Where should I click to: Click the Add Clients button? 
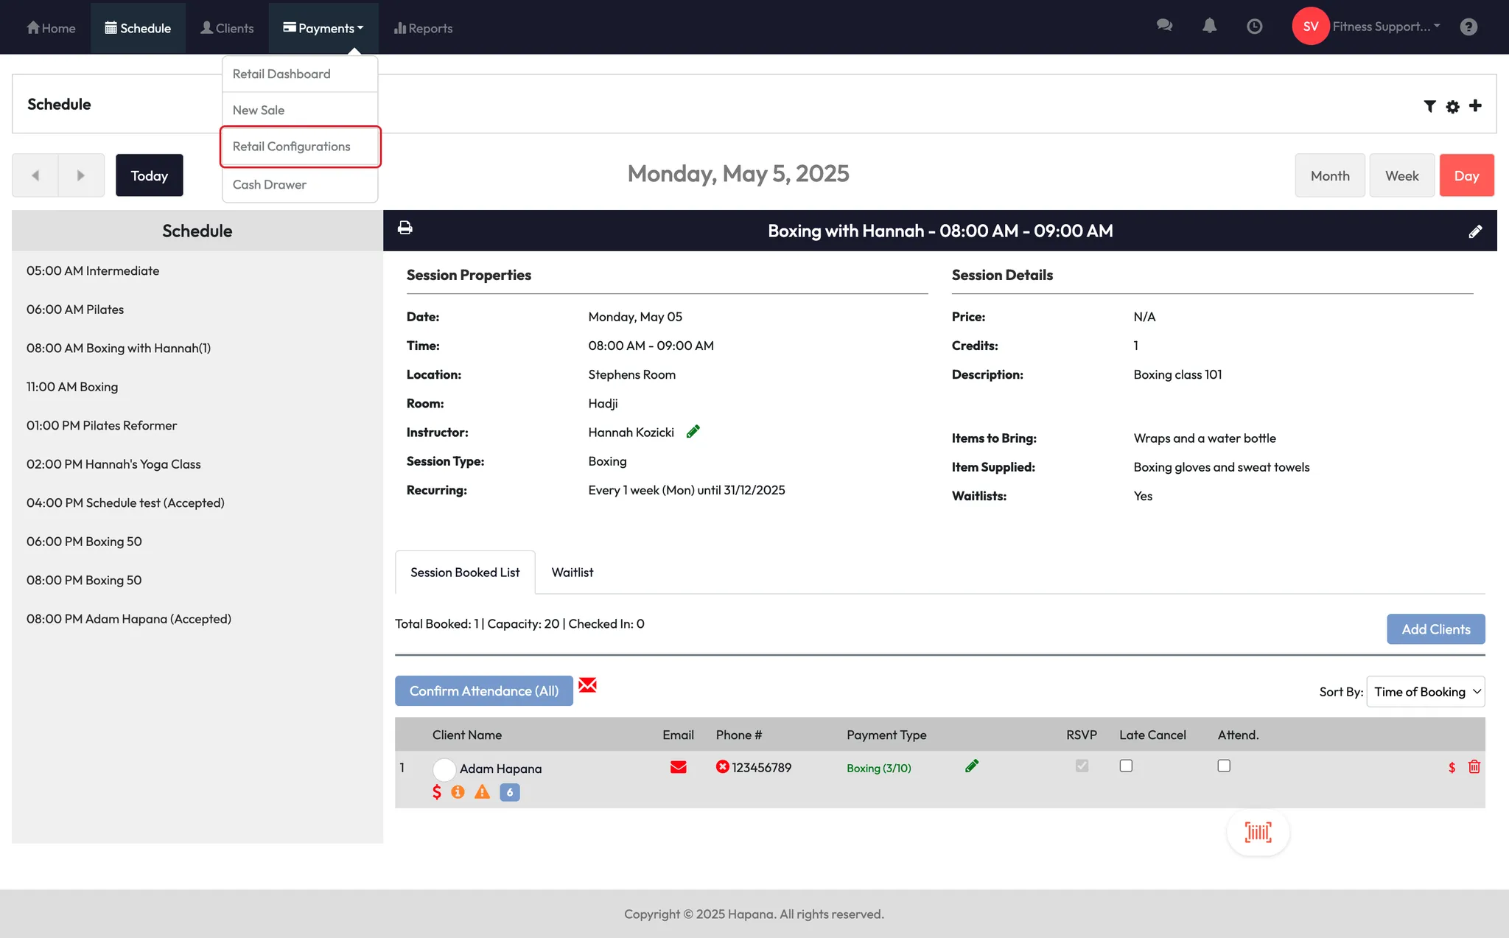point(1435,629)
